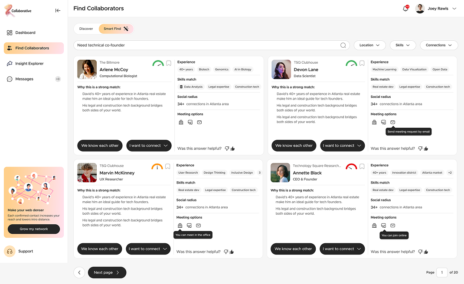Mark Marvin McKinney's answer as not helpful
Screen dimensions: 464x284
pos(225,252)
